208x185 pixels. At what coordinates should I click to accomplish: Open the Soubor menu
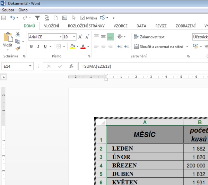coord(8,10)
